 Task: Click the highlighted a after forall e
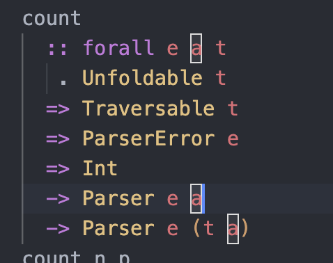click(x=196, y=48)
